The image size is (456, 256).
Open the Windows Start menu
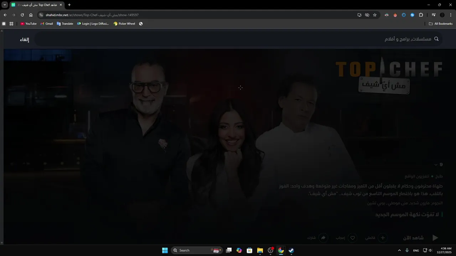(165, 250)
